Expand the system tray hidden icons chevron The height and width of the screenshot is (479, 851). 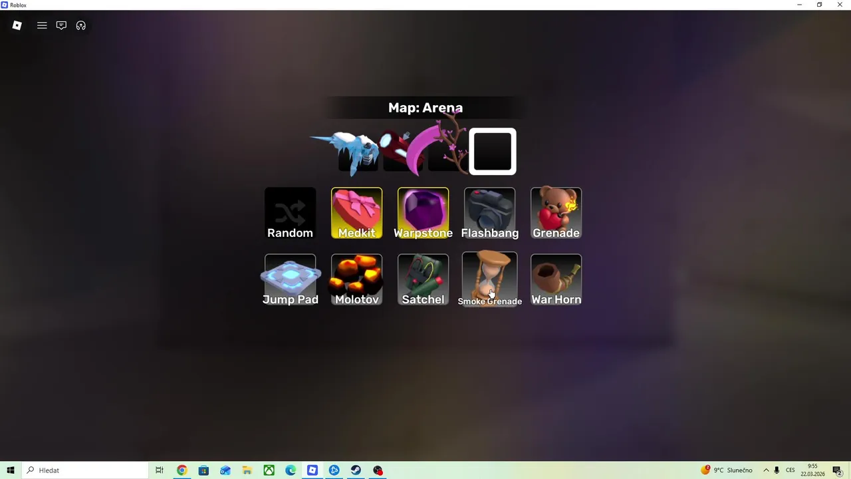coord(766,470)
